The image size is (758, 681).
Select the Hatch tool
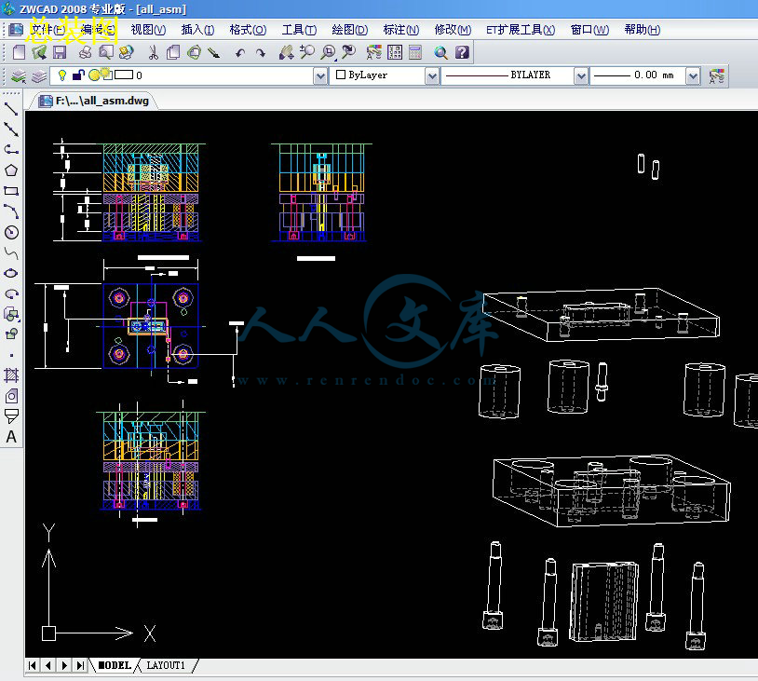11,375
